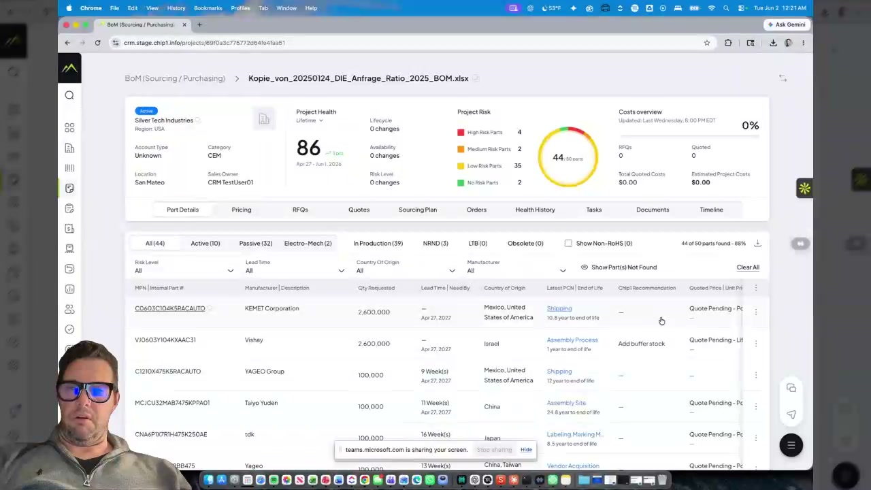This screenshot has width=871, height=490.
Task: Download the parts list via download icon
Action: tap(757, 244)
